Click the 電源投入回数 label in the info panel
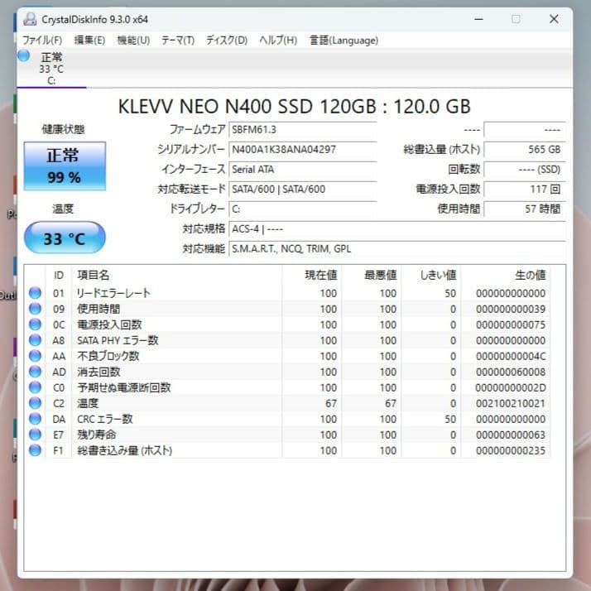The height and width of the screenshot is (591, 591). pyautogui.click(x=448, y=189)
